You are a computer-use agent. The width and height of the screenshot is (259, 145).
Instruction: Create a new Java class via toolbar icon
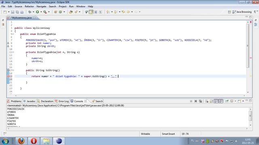point(60,12)
